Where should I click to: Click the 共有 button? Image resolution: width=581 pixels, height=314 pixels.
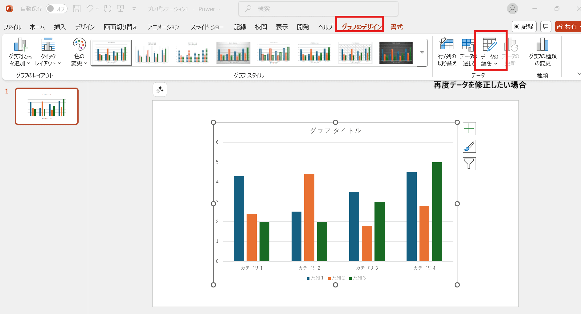pyautogui.click(x=567, y=27)
